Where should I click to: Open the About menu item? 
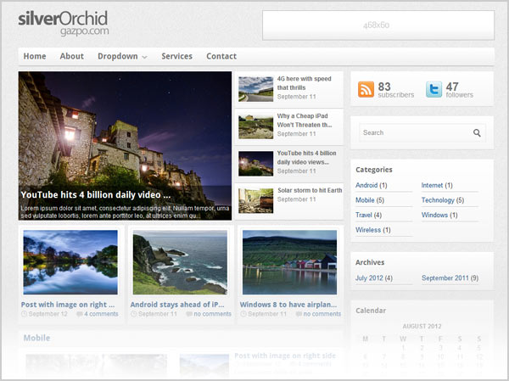72,56
